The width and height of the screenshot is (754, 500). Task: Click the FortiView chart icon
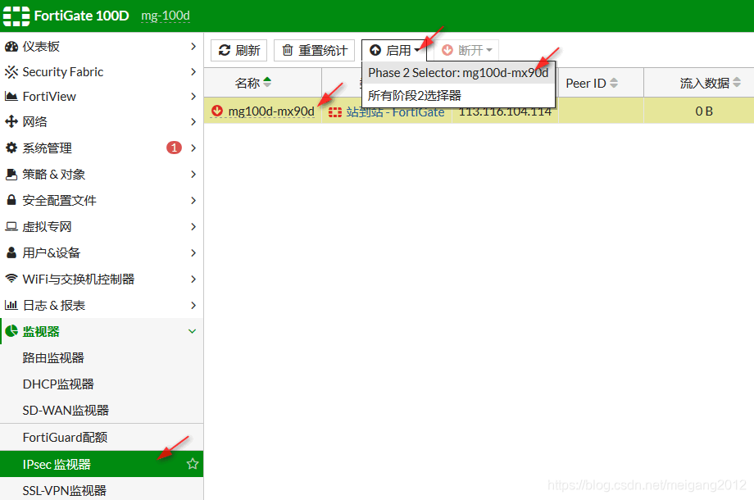click(x=11, y=96)
